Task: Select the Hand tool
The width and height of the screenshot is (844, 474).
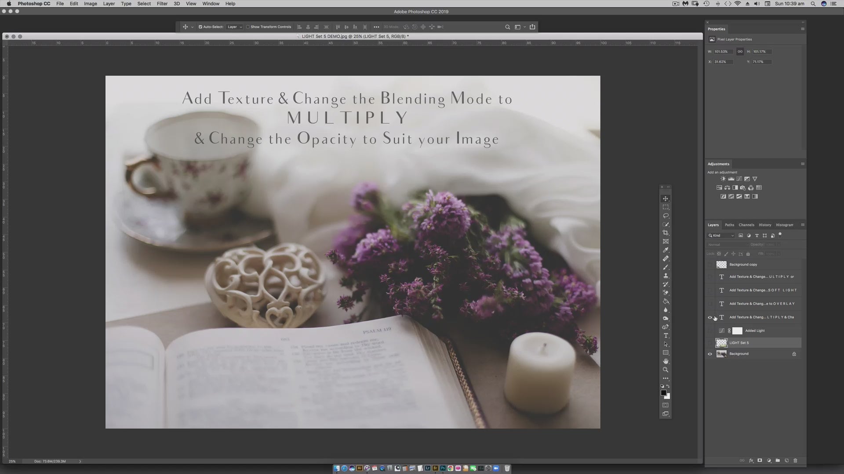Action: [x=666, y=361]
